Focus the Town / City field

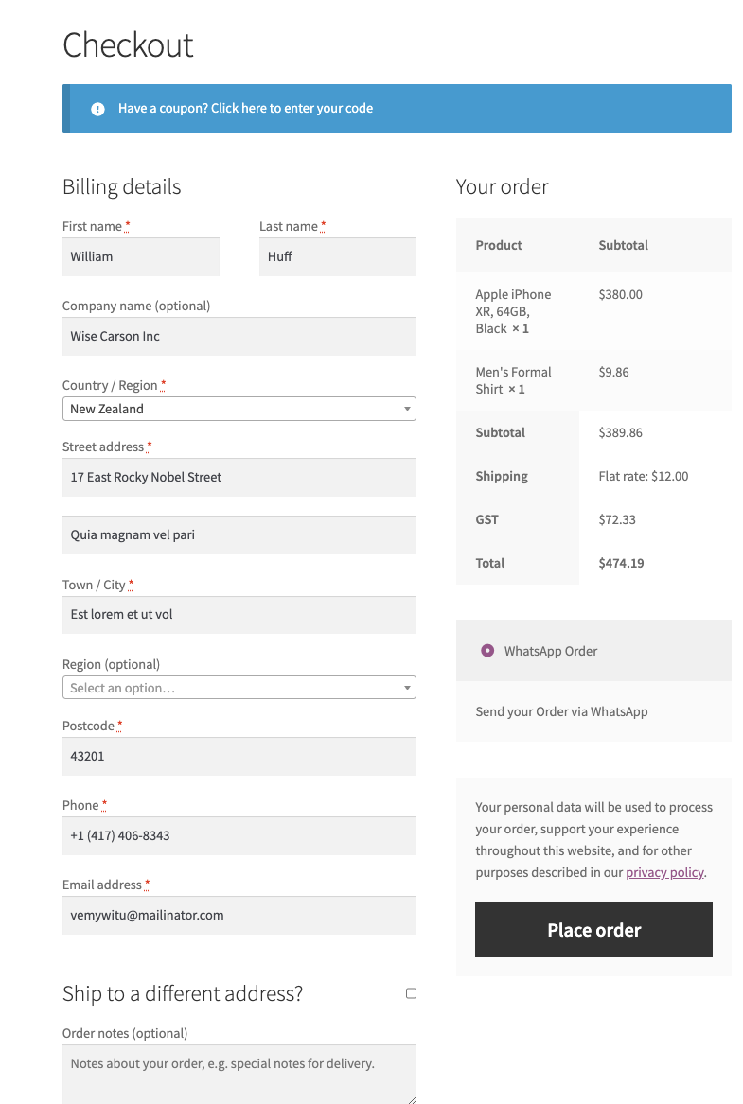point(239,615)
